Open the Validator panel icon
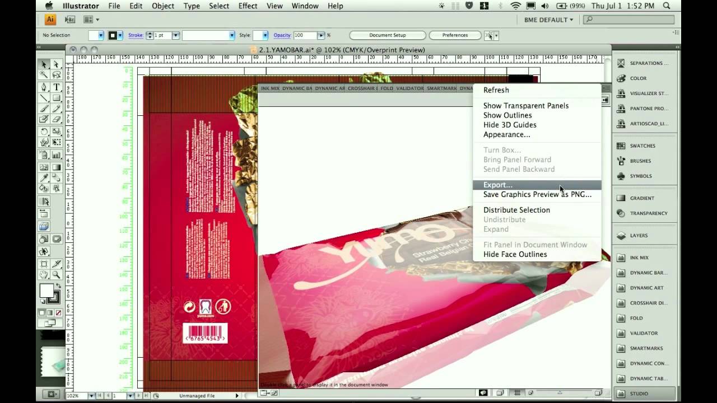717x403 pixels. point(621,333)
